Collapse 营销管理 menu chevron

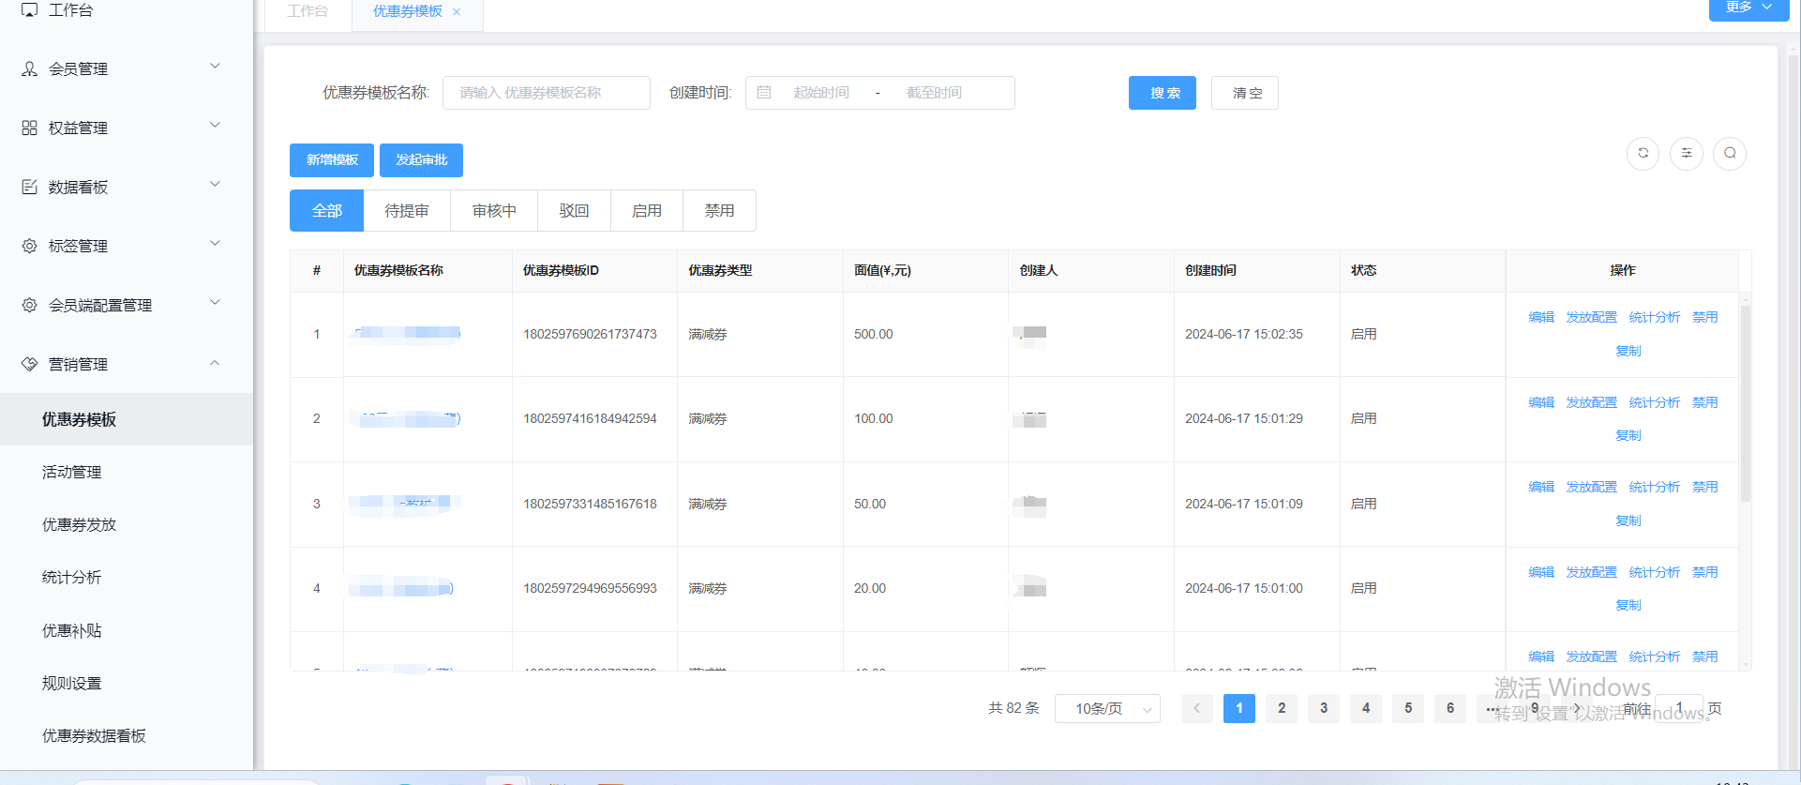coord(215,362)
